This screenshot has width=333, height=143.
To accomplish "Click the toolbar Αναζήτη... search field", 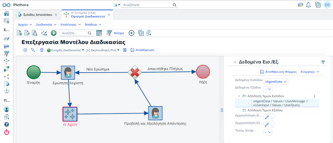I will coord(76,33).
